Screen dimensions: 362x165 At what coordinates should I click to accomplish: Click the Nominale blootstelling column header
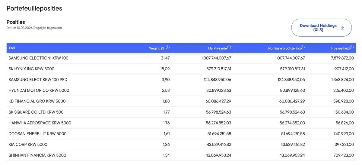tap(284, 48)
